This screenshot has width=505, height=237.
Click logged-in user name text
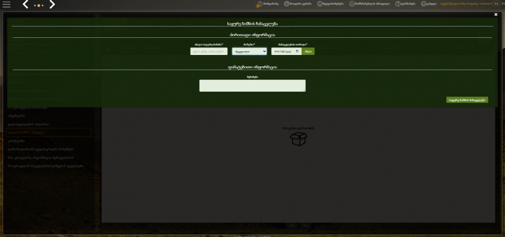point(466,4)
